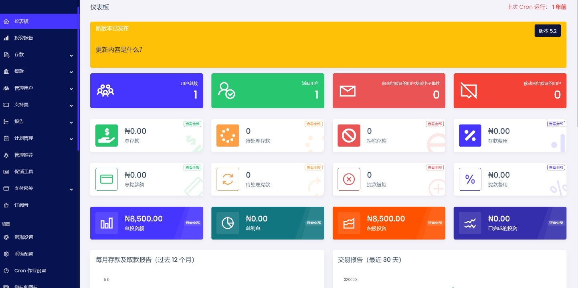
Task: Click the ticket icon beside 支持票
Action: coord(6,105)
